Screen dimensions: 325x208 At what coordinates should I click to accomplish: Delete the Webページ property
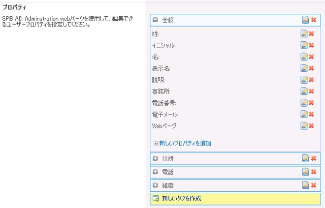click(311, 125)
